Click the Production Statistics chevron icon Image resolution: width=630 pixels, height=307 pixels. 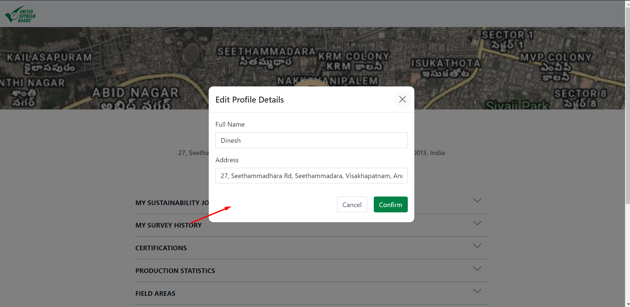(477, 269)
